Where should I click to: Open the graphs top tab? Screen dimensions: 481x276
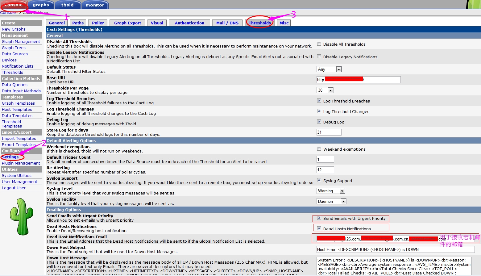(x=41, y=5)
